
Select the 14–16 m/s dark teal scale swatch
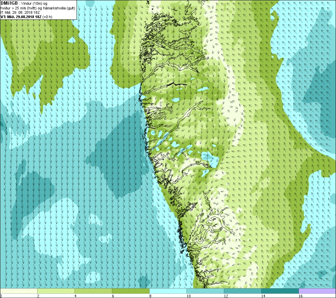click(280, 291)
